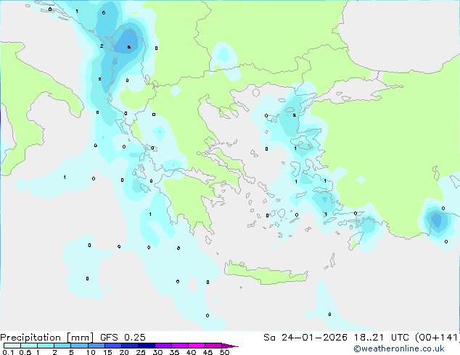This screenshot has height=355, width=460.
Task: Pick the legend swatch between 40 and 45
Action: coord(197,346)
